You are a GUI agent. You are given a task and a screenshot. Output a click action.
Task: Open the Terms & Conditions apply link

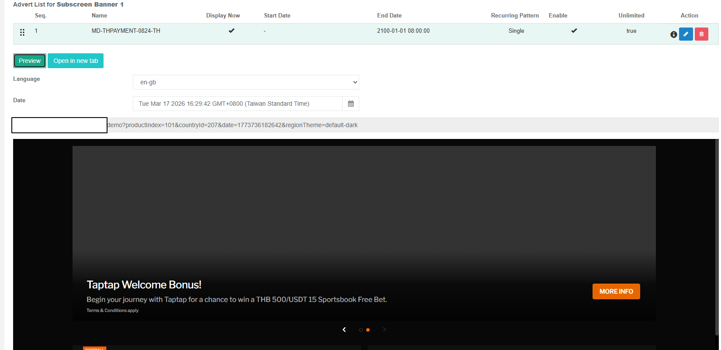click(112, 311)
